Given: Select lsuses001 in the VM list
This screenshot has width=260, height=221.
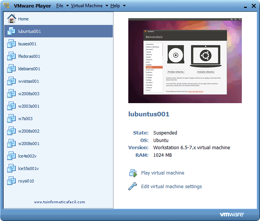Looking at the screenshot, I should click(x=58, y=44).
